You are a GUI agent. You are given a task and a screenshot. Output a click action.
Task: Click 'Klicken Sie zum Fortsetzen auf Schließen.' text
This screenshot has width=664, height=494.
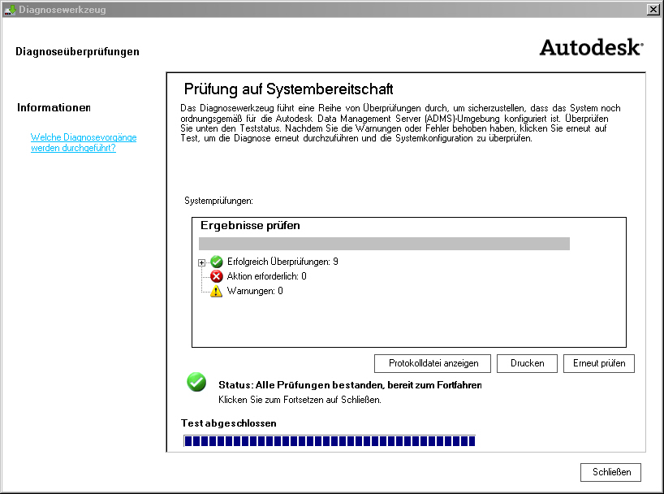coord(300,400)
